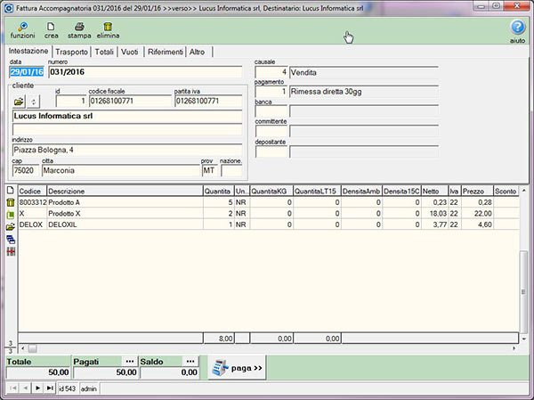Click the elimina trash icon
Viewport: 534px width, 400px height.
tap(108, 30)
